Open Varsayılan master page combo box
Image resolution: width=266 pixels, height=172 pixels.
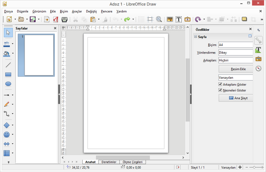click(236, 78)
